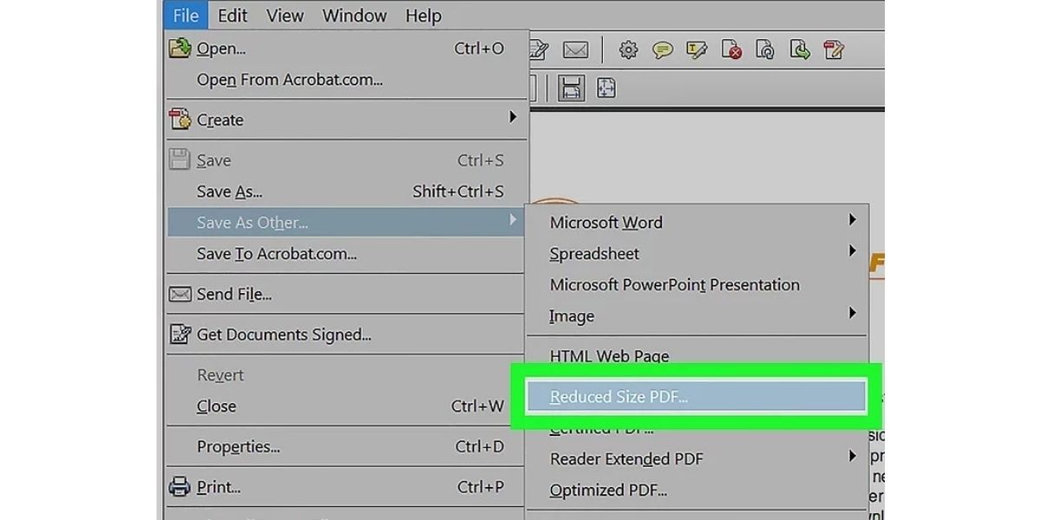The image size is (1041, 520).
Task: Expand the Microsoft Word submenu
Action: (x=606, y=222)
